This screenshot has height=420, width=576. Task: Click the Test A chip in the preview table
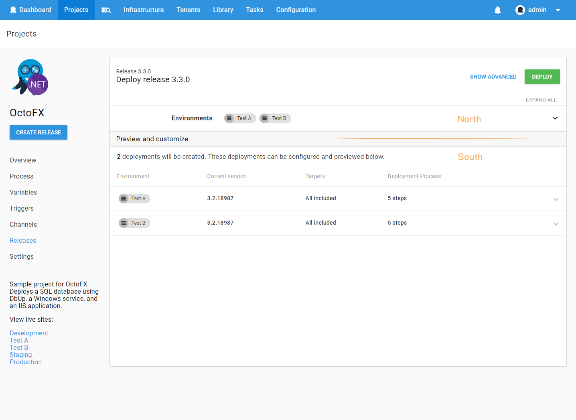coord(134,198)
